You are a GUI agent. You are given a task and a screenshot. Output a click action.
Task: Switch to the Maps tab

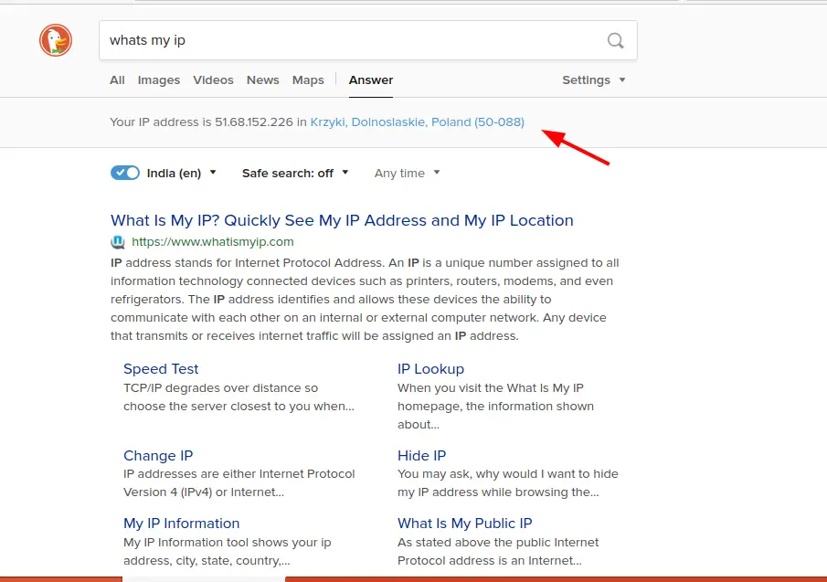click(x=308, y=80)
